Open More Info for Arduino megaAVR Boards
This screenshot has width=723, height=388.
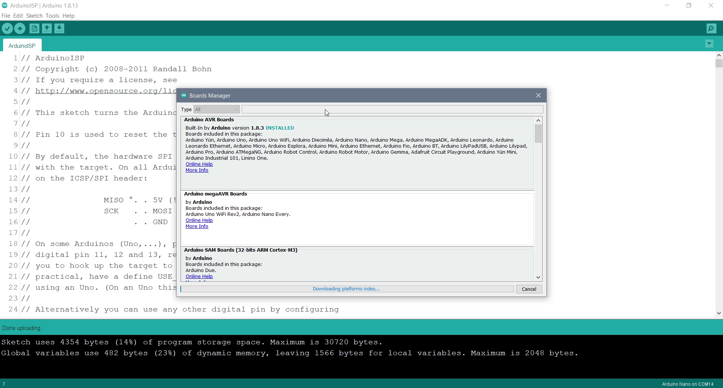click(x=197, y=226)
